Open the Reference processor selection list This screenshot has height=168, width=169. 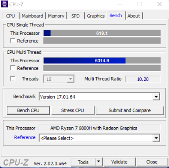(x=156, y=138)
